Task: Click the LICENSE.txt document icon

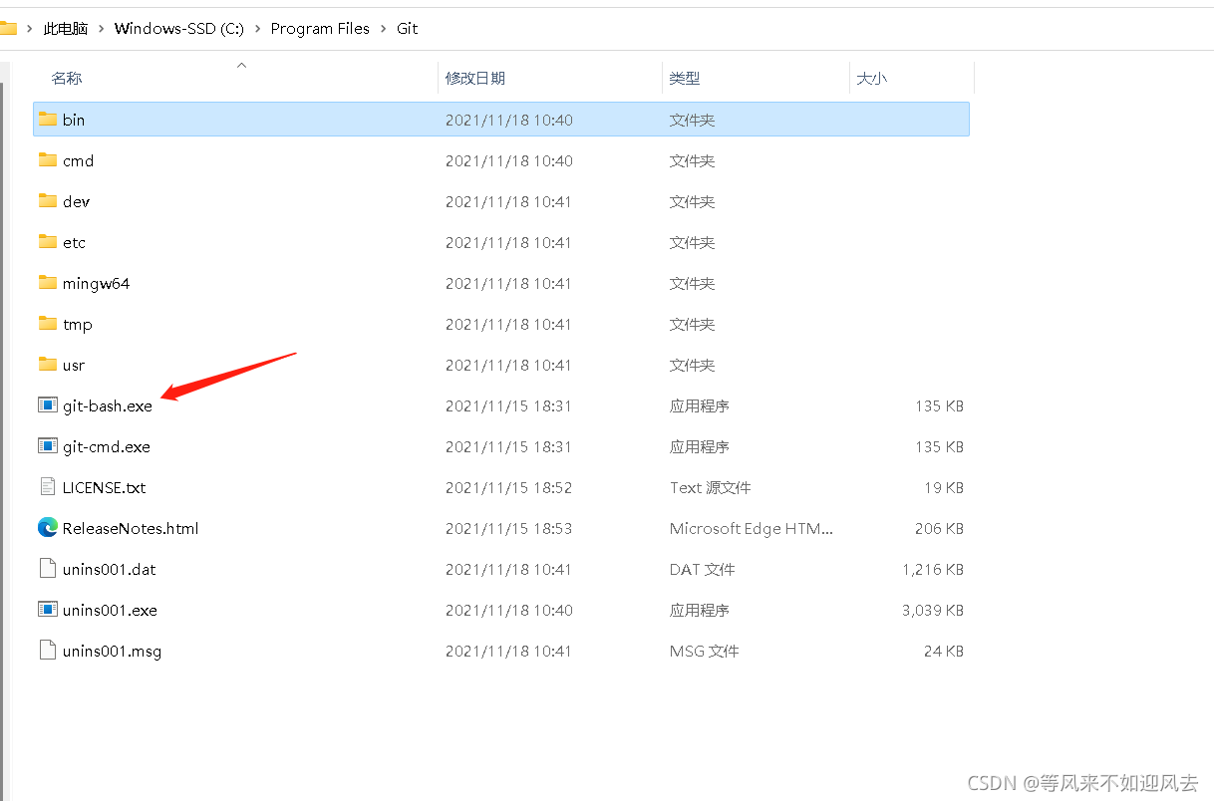Action: 48,486
